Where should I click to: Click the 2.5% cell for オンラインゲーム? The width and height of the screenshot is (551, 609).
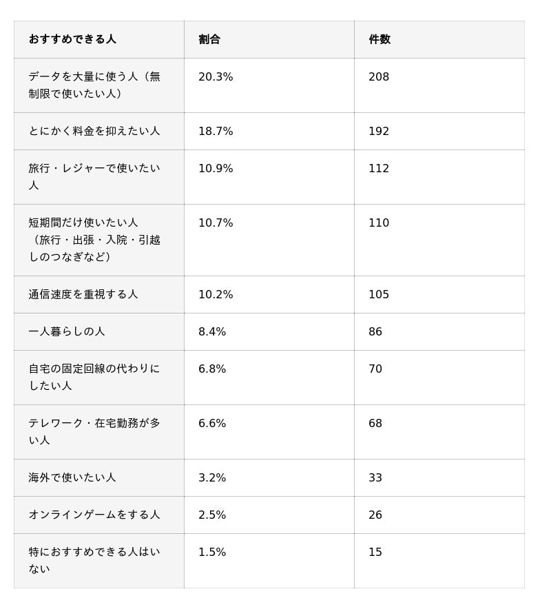tap(212, 515)
